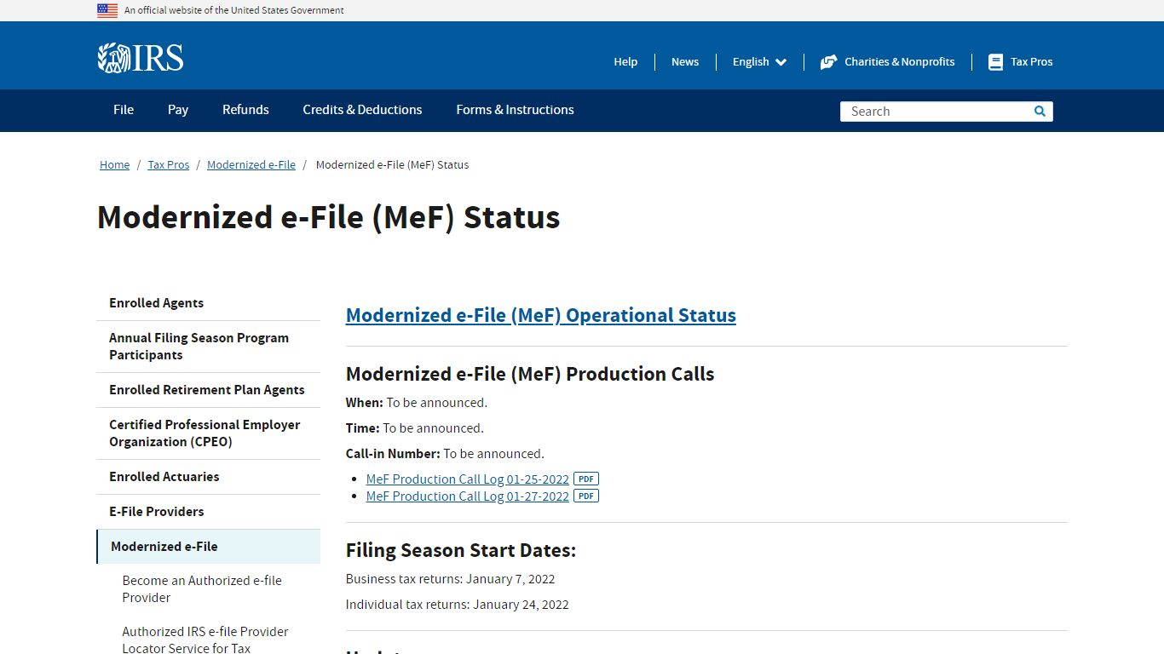The width and height of the screenshot is (1164, 654).
Task: Click 'Time: To be announced.' text
Action: tap(415, 428)
